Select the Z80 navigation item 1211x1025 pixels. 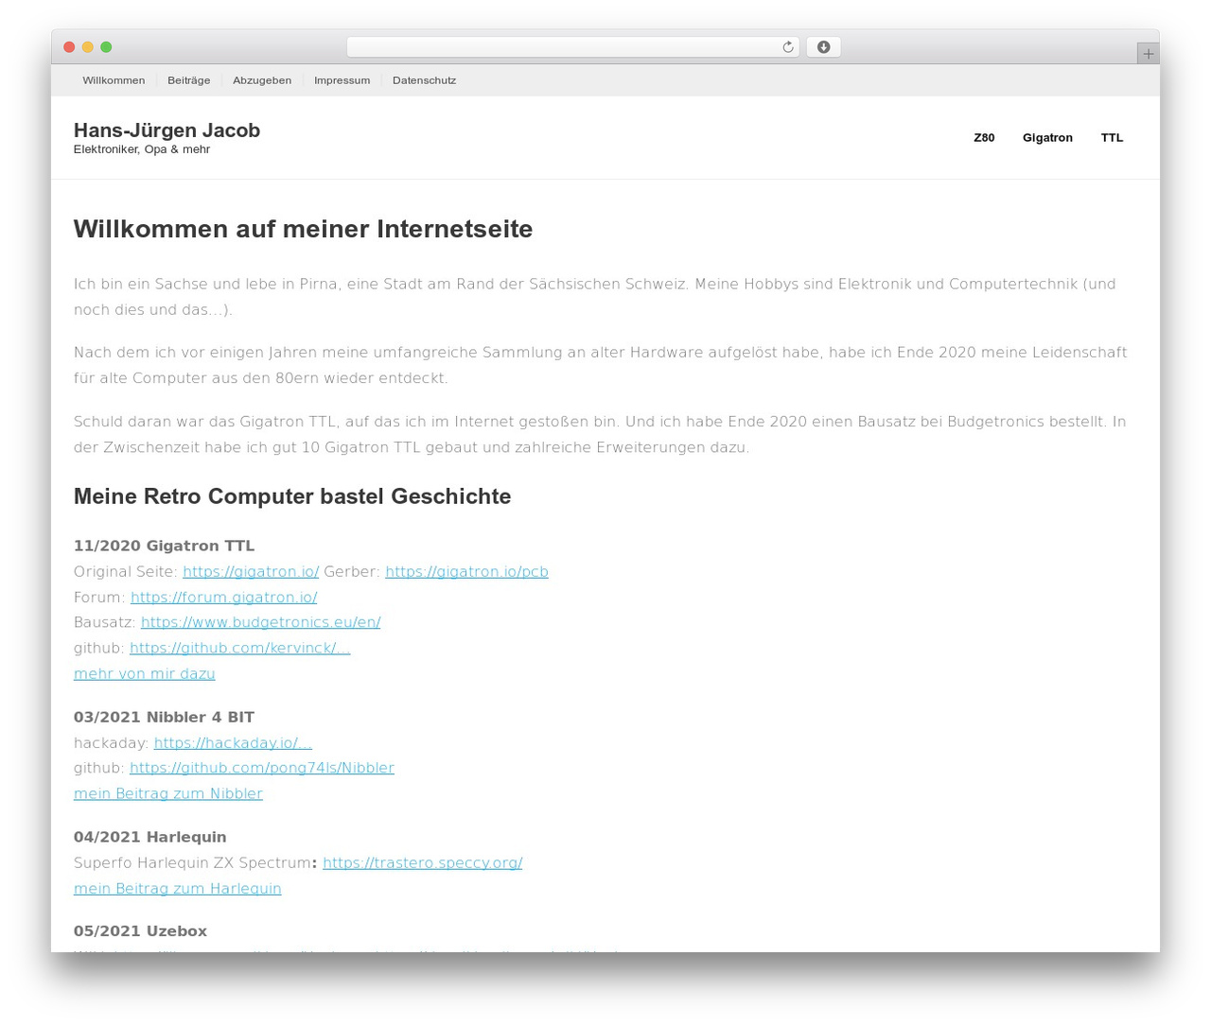tap(984, 138)
